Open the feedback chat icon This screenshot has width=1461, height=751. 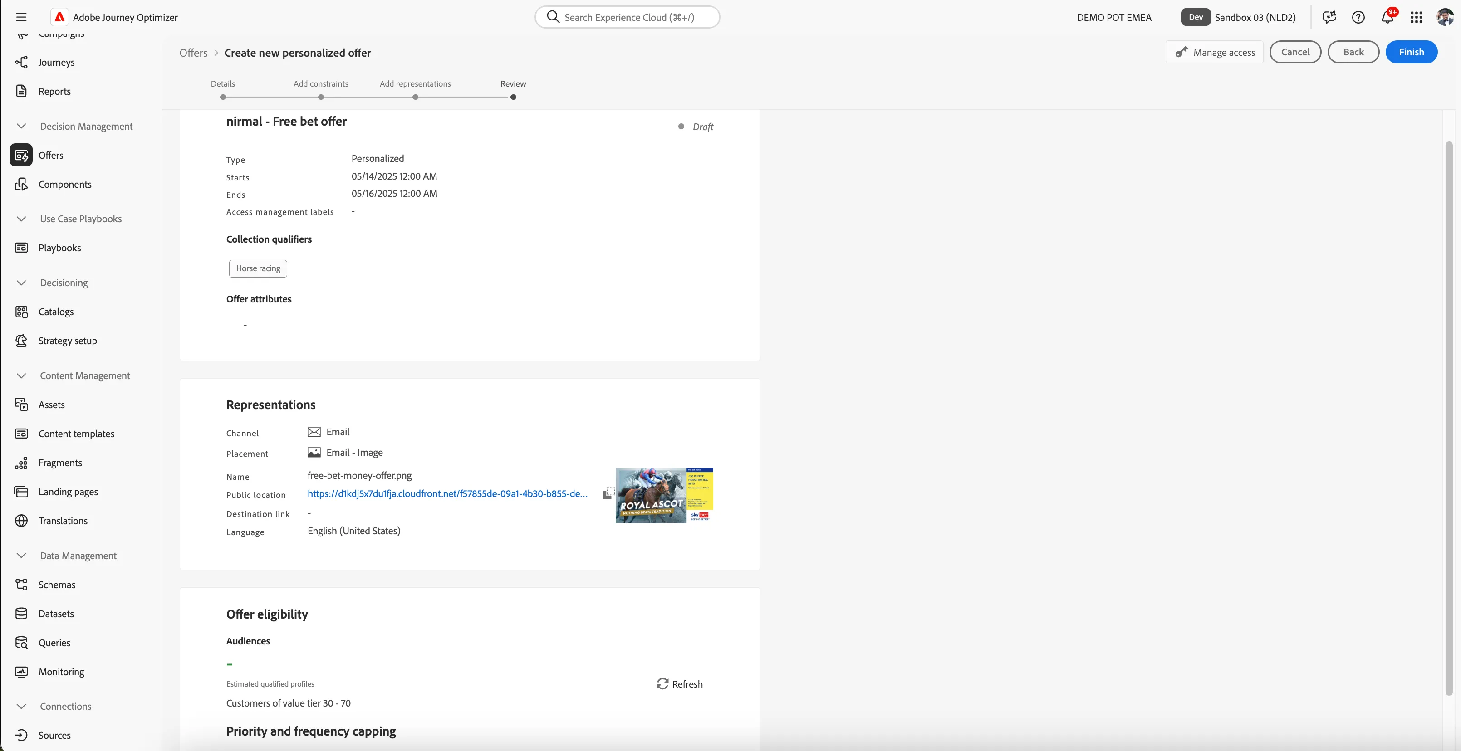coord(1329,17)
